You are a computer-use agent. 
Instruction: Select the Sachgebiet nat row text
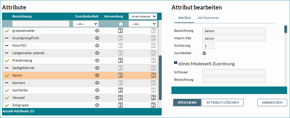23,68
